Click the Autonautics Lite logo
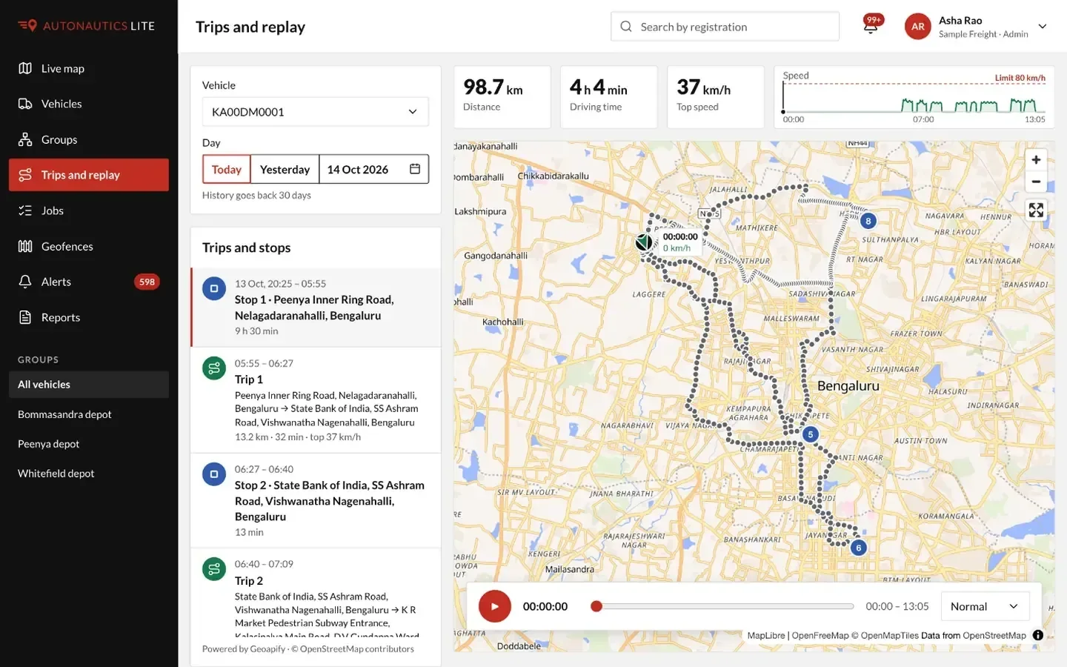 tap(87, 26)
